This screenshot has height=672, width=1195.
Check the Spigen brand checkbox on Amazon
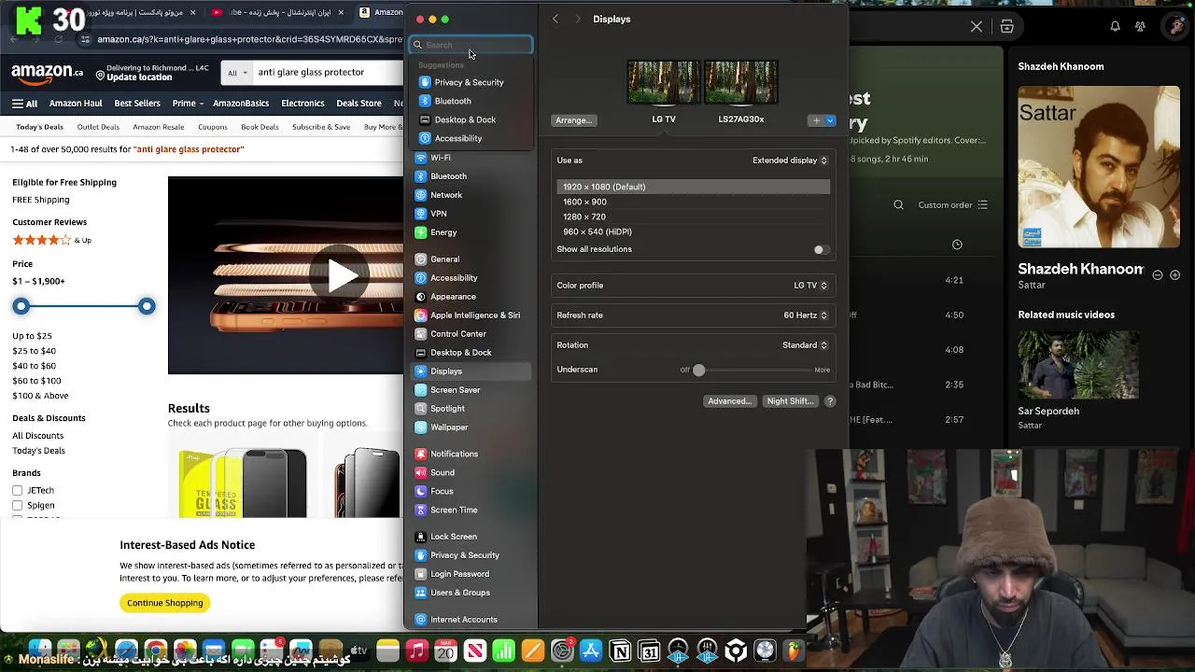(17, 505)
